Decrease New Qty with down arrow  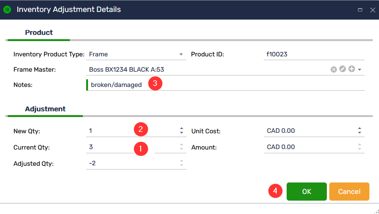click(181, 133)
